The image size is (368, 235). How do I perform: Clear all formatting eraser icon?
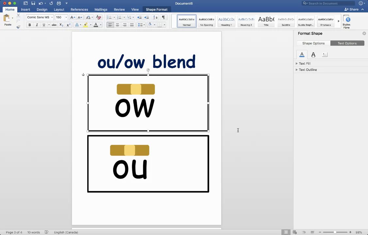(x=99, y=17)
